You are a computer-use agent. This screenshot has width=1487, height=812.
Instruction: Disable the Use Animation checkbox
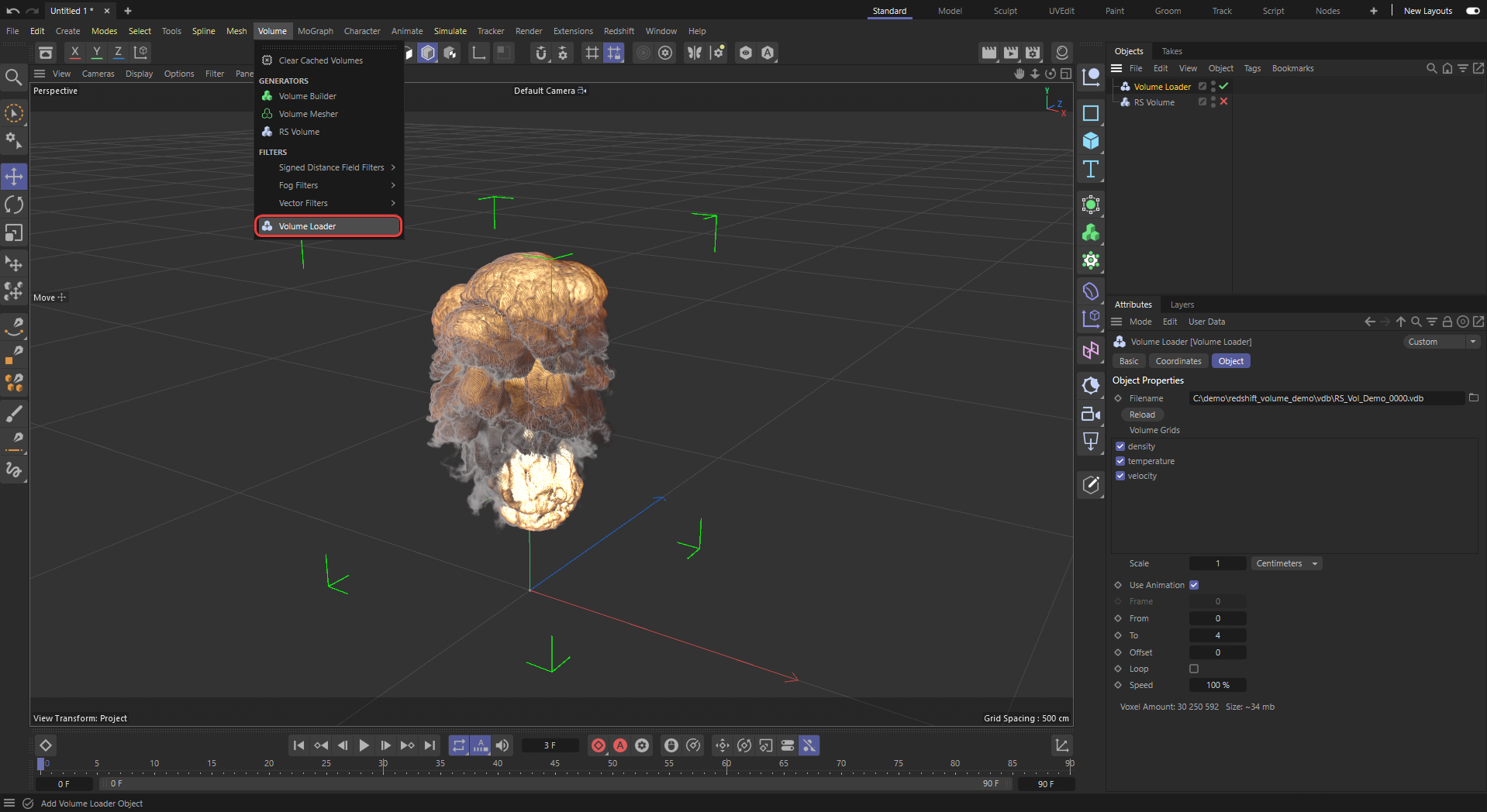1194,585
